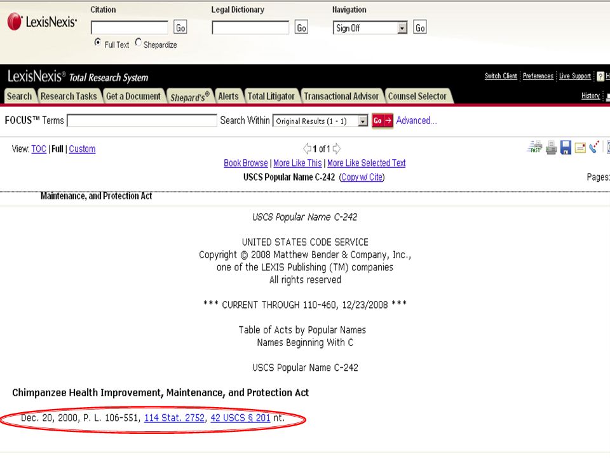Switch to Custom view
Image resolution: width=610 pixels, height=458 pixels.
(x=82, y=149)
